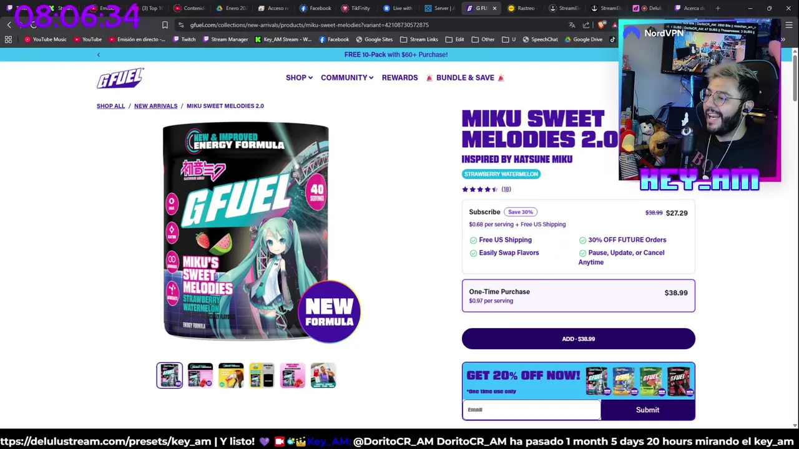Image resolution: width=799 pixels, height=449 pixels.
Task: Click the bookmark page icon in address bar
Action: point(165,25)
